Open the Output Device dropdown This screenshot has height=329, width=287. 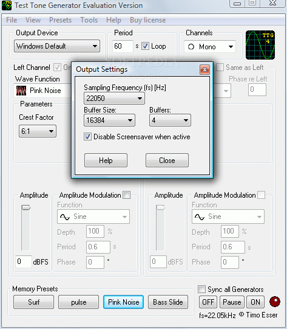[x=57, y=46]
